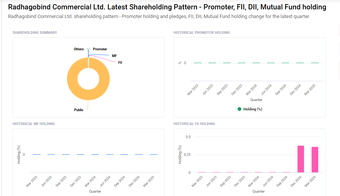Click Jun 2023 x-axis label in FII chart
The height and width of the screenshot is (196, 340).
pos(212,181)
